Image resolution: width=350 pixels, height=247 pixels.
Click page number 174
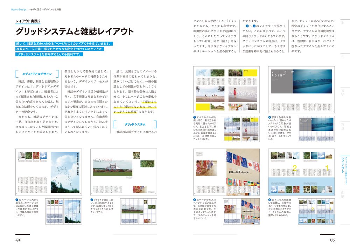(x=18, y=240)
